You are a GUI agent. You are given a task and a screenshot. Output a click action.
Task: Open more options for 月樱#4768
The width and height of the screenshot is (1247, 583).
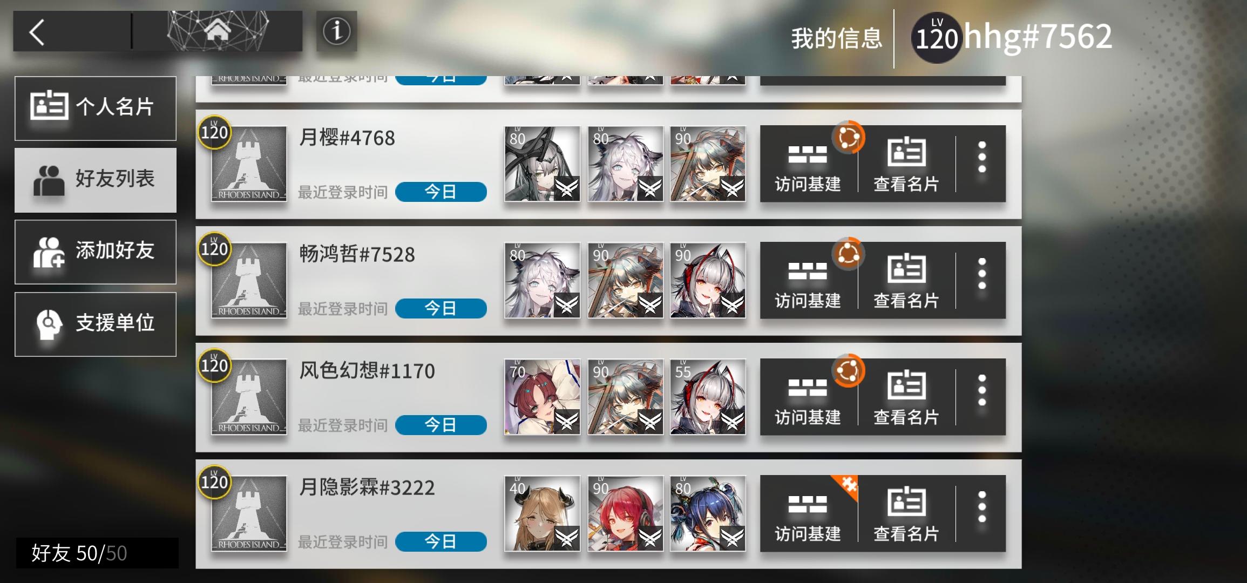(981, 158)
